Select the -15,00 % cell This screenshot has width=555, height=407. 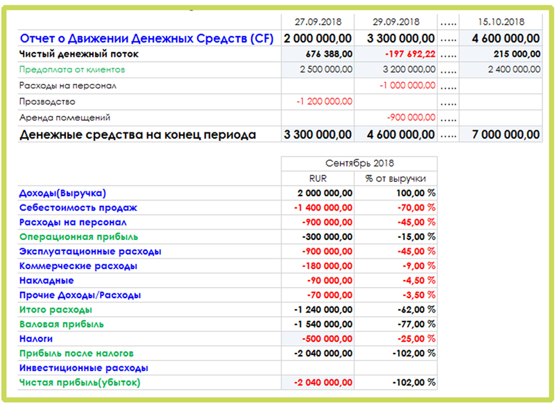pos(395,236)
